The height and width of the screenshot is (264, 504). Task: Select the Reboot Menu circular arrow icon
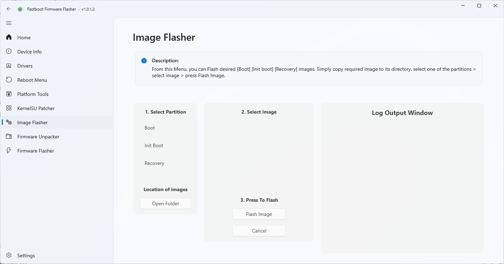[9, 80]
